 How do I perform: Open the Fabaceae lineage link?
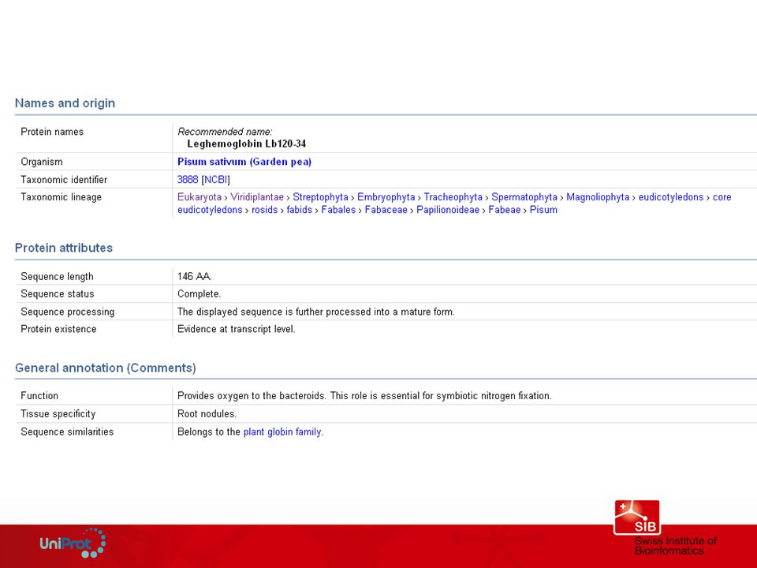386,210
